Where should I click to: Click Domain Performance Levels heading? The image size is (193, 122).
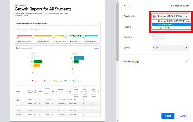(24, 48)
